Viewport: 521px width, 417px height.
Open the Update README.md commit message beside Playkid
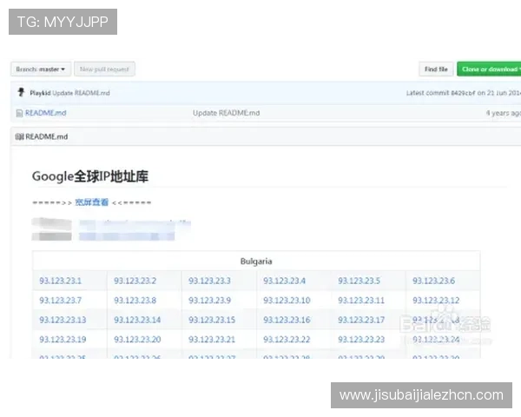tap(81, 93)
